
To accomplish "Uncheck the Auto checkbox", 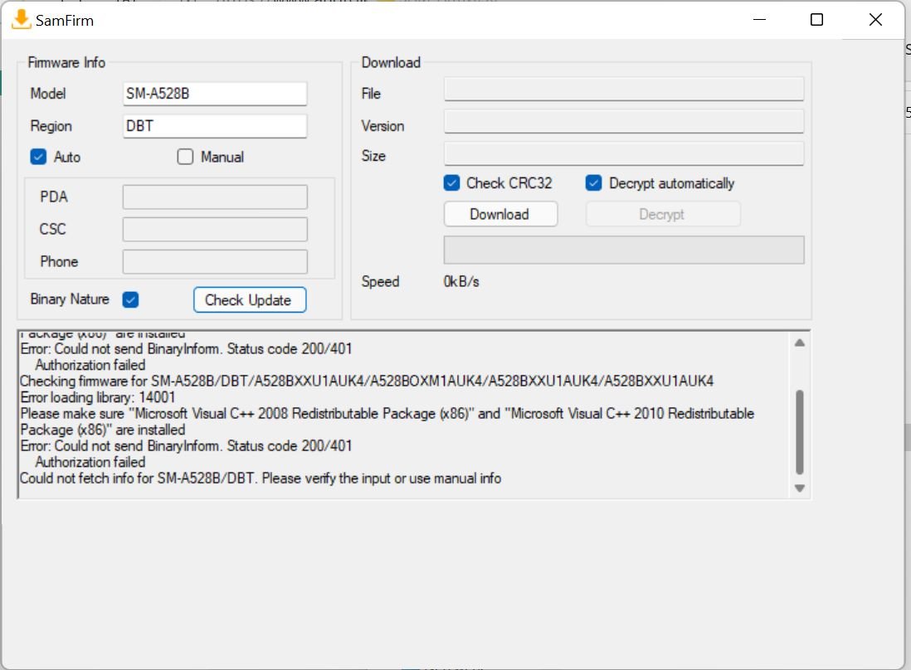I will point(38,157).
